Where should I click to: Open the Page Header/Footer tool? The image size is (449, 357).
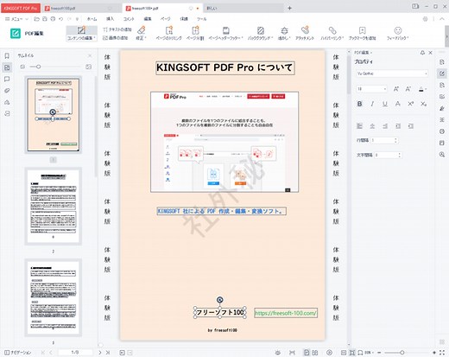(225, 33)
